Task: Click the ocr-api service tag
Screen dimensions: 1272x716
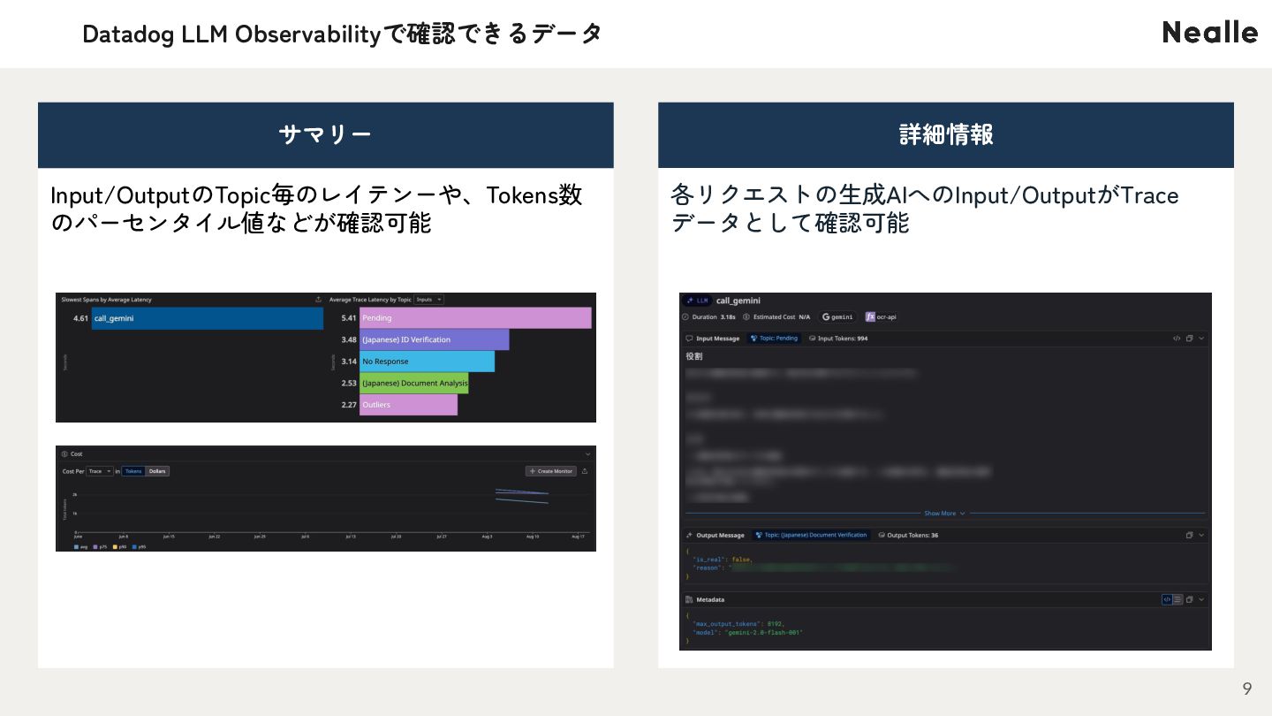Action: coord(881,316)
